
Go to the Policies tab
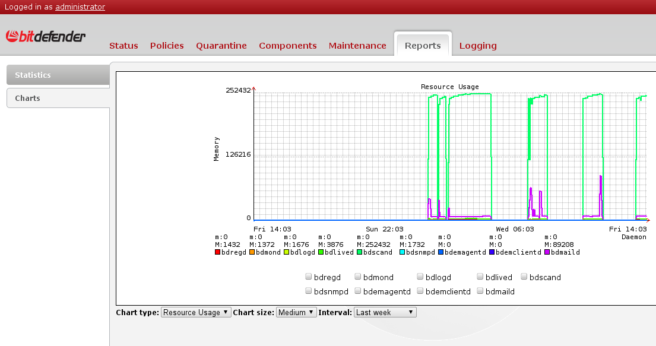(x=167, y=46)
